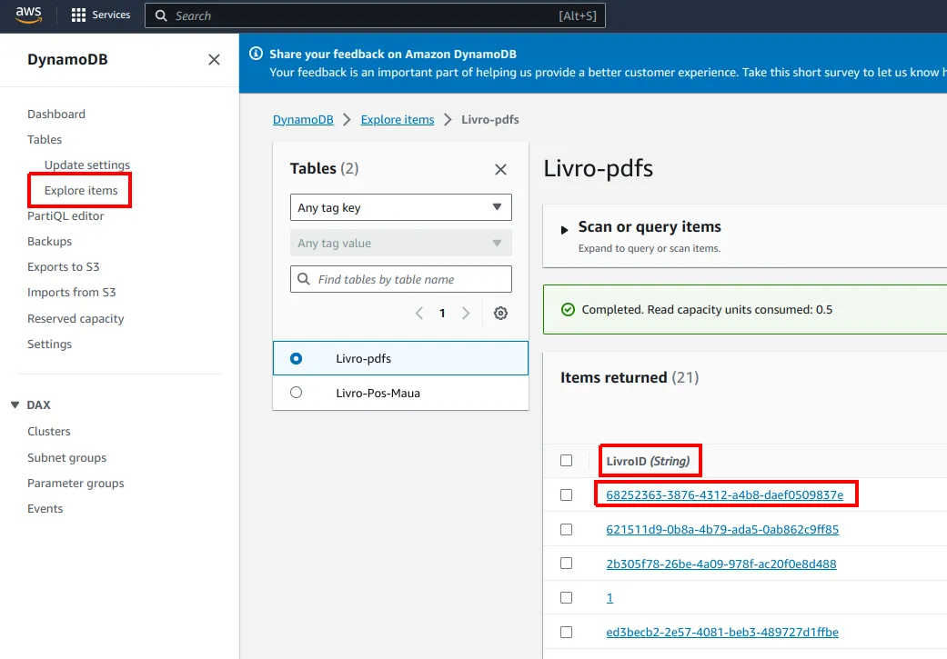Select the Livro-pdfs radio button

pyautogui.click(x=296, y=358)
